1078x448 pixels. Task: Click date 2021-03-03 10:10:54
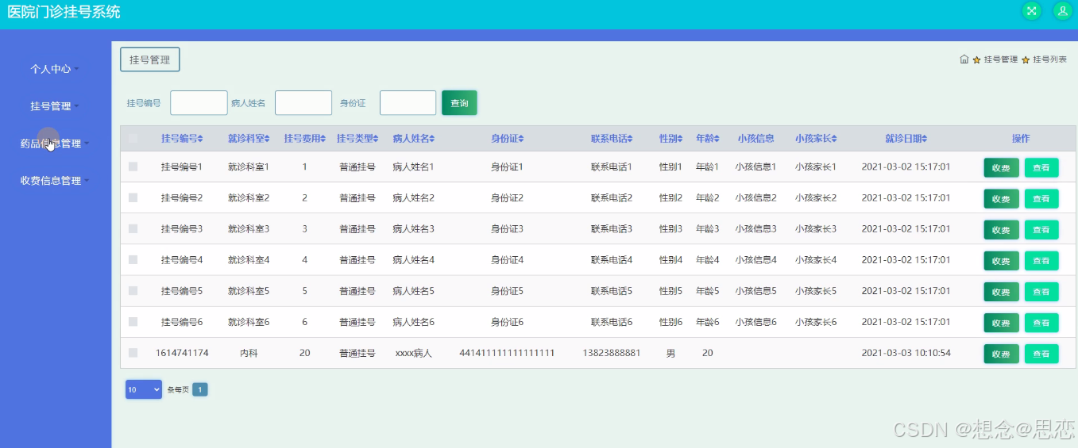[906, 353]
